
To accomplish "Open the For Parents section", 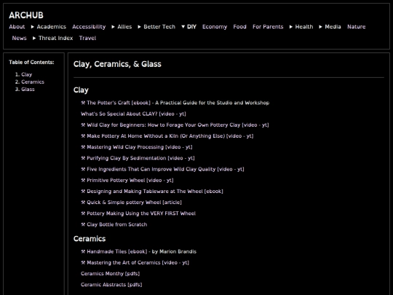I will 268,27.
